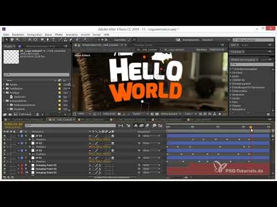Select the Rotation tool

[24, 40]
